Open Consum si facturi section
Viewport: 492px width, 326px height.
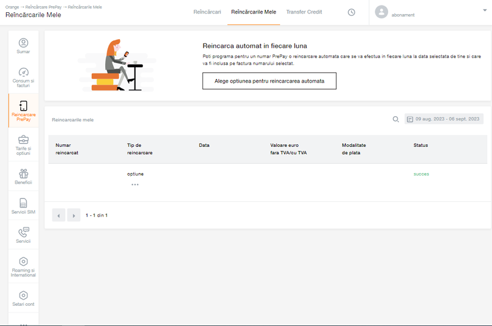[23, 78]
